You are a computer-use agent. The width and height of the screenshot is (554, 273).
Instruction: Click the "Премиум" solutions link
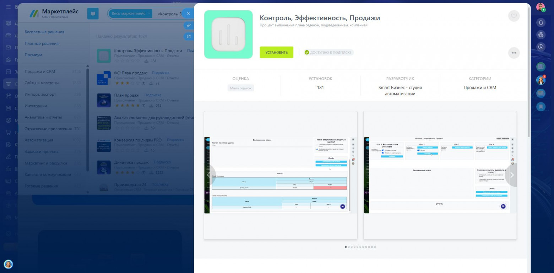tap(33, 55)
